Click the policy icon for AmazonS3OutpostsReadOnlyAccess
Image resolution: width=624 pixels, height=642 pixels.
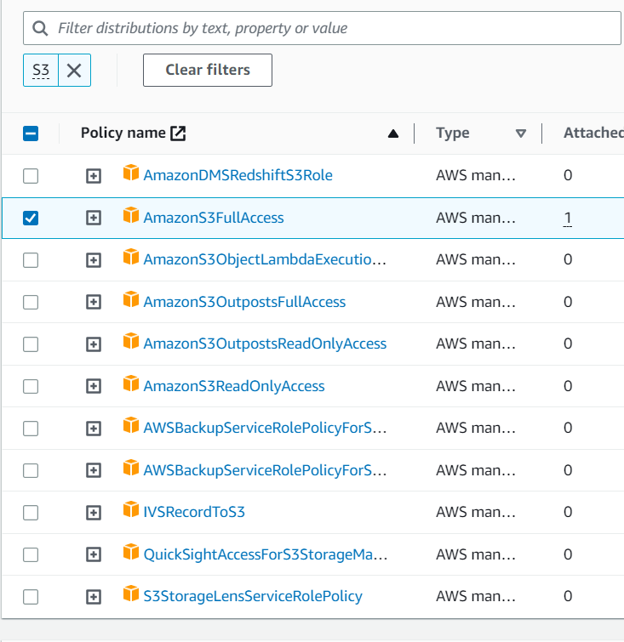point(131,341)
